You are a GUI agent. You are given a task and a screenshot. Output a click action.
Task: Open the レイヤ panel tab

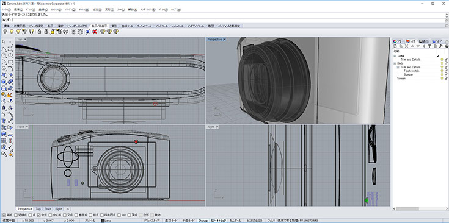[x=411, y=41]
